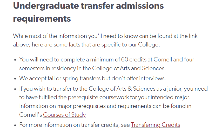The image size is (215, 134).
Task: Click the bullet dot before 'For more information'
Action: 15,125
